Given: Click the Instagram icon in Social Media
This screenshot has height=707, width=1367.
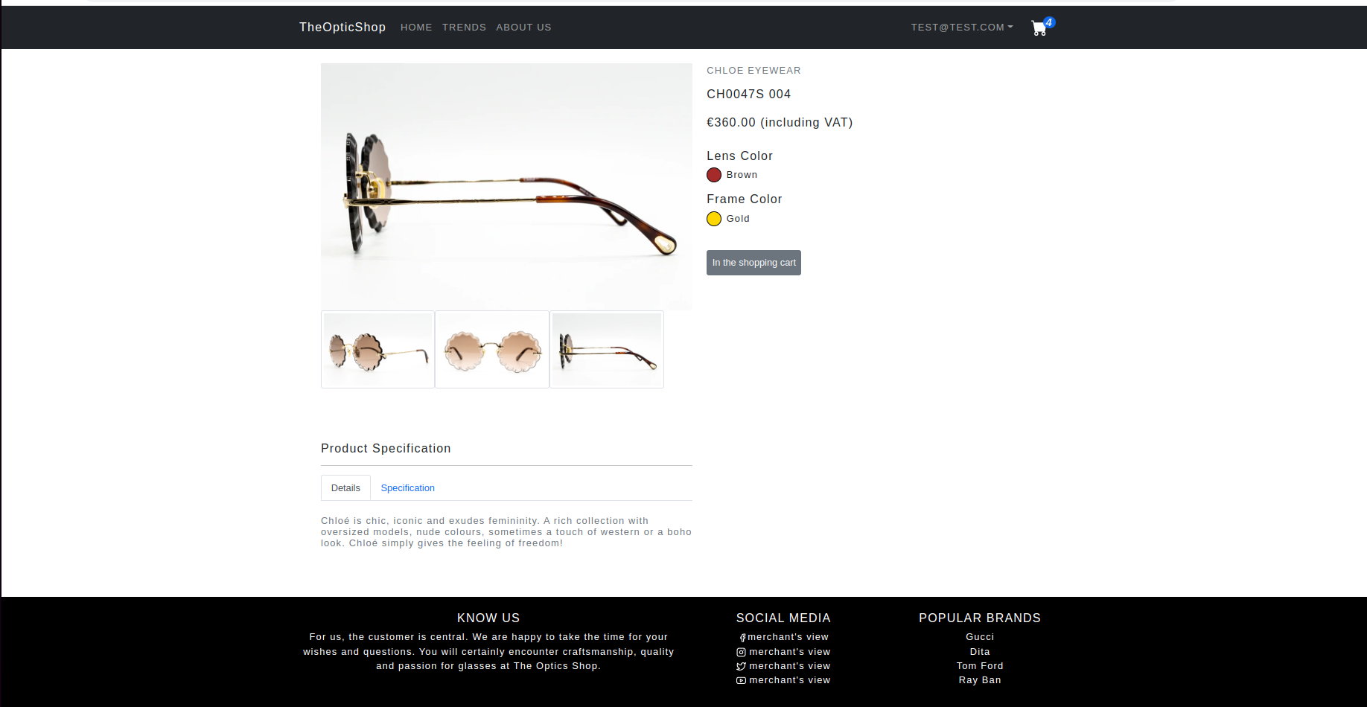Looking at the screenshot, I should point(741,652).
